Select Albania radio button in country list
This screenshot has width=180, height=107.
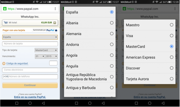[111, 23]
